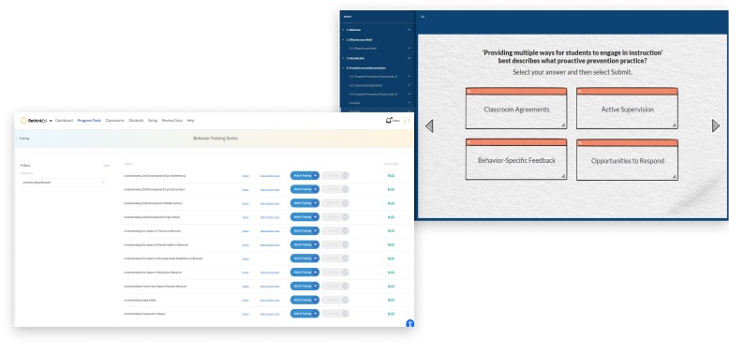Watch Training for Impact of Trauma on Behavior

click(305, 231)
